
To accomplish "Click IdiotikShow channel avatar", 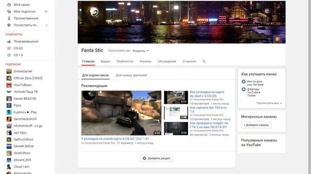I will point(9,153).
